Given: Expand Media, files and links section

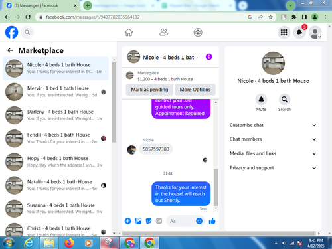Looking at the screenshot, I should [273, 153].
